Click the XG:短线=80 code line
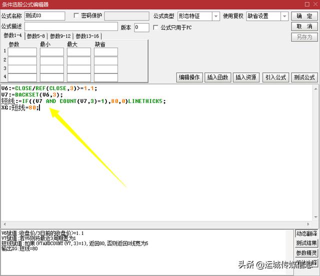The width and height of the screenshot is (320, 276). pyautogui.click(x=20, y=107)
